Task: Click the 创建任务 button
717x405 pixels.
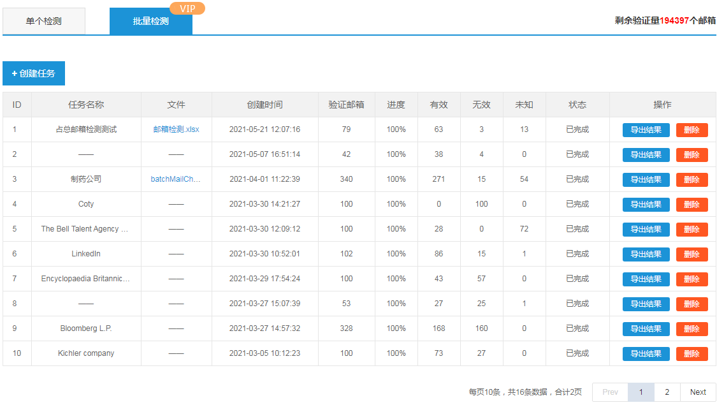Action: [34, 73]
